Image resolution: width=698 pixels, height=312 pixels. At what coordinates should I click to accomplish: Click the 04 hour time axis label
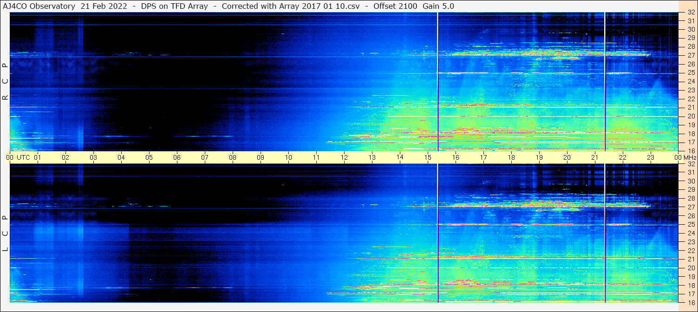[x=121, y=157]
